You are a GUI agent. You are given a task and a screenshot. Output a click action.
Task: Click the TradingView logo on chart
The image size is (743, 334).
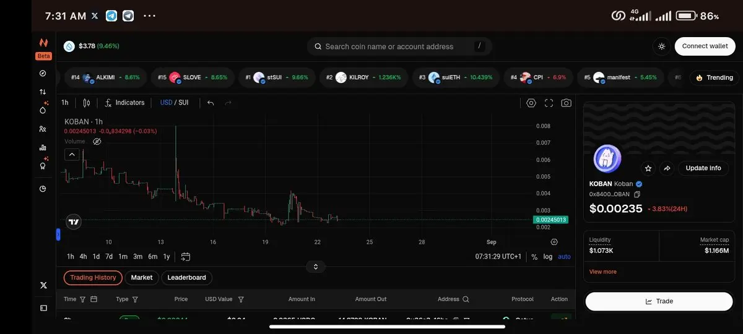coord(74,221)
